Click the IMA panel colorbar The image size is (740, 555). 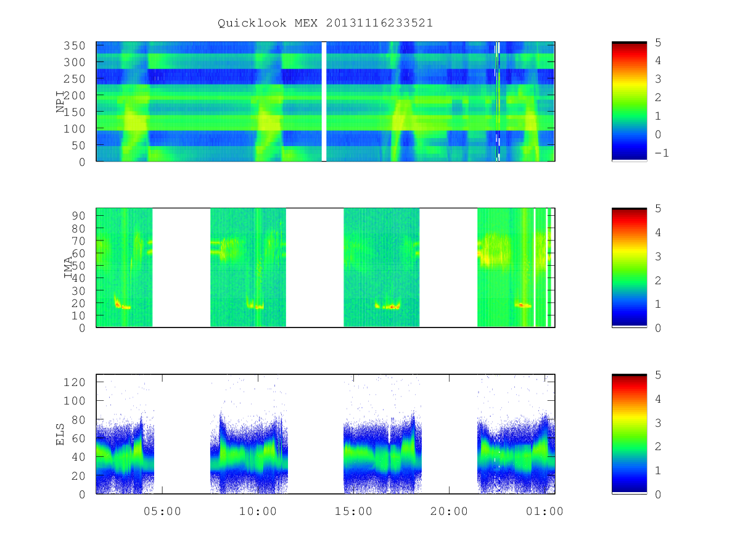pyautogui.click(x=629, y=268)
